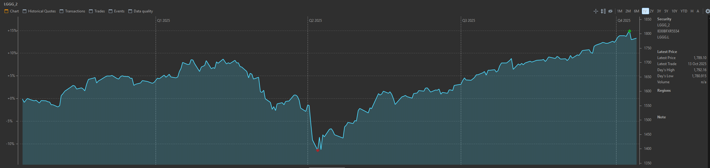The image size is (710, 168).
Task: Toggle the active 1Y range button
Action: [x=645, y=11]
